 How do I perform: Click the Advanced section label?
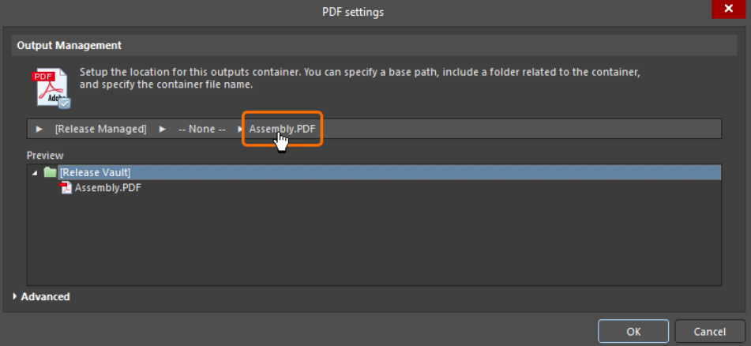[x=46, y=297]
